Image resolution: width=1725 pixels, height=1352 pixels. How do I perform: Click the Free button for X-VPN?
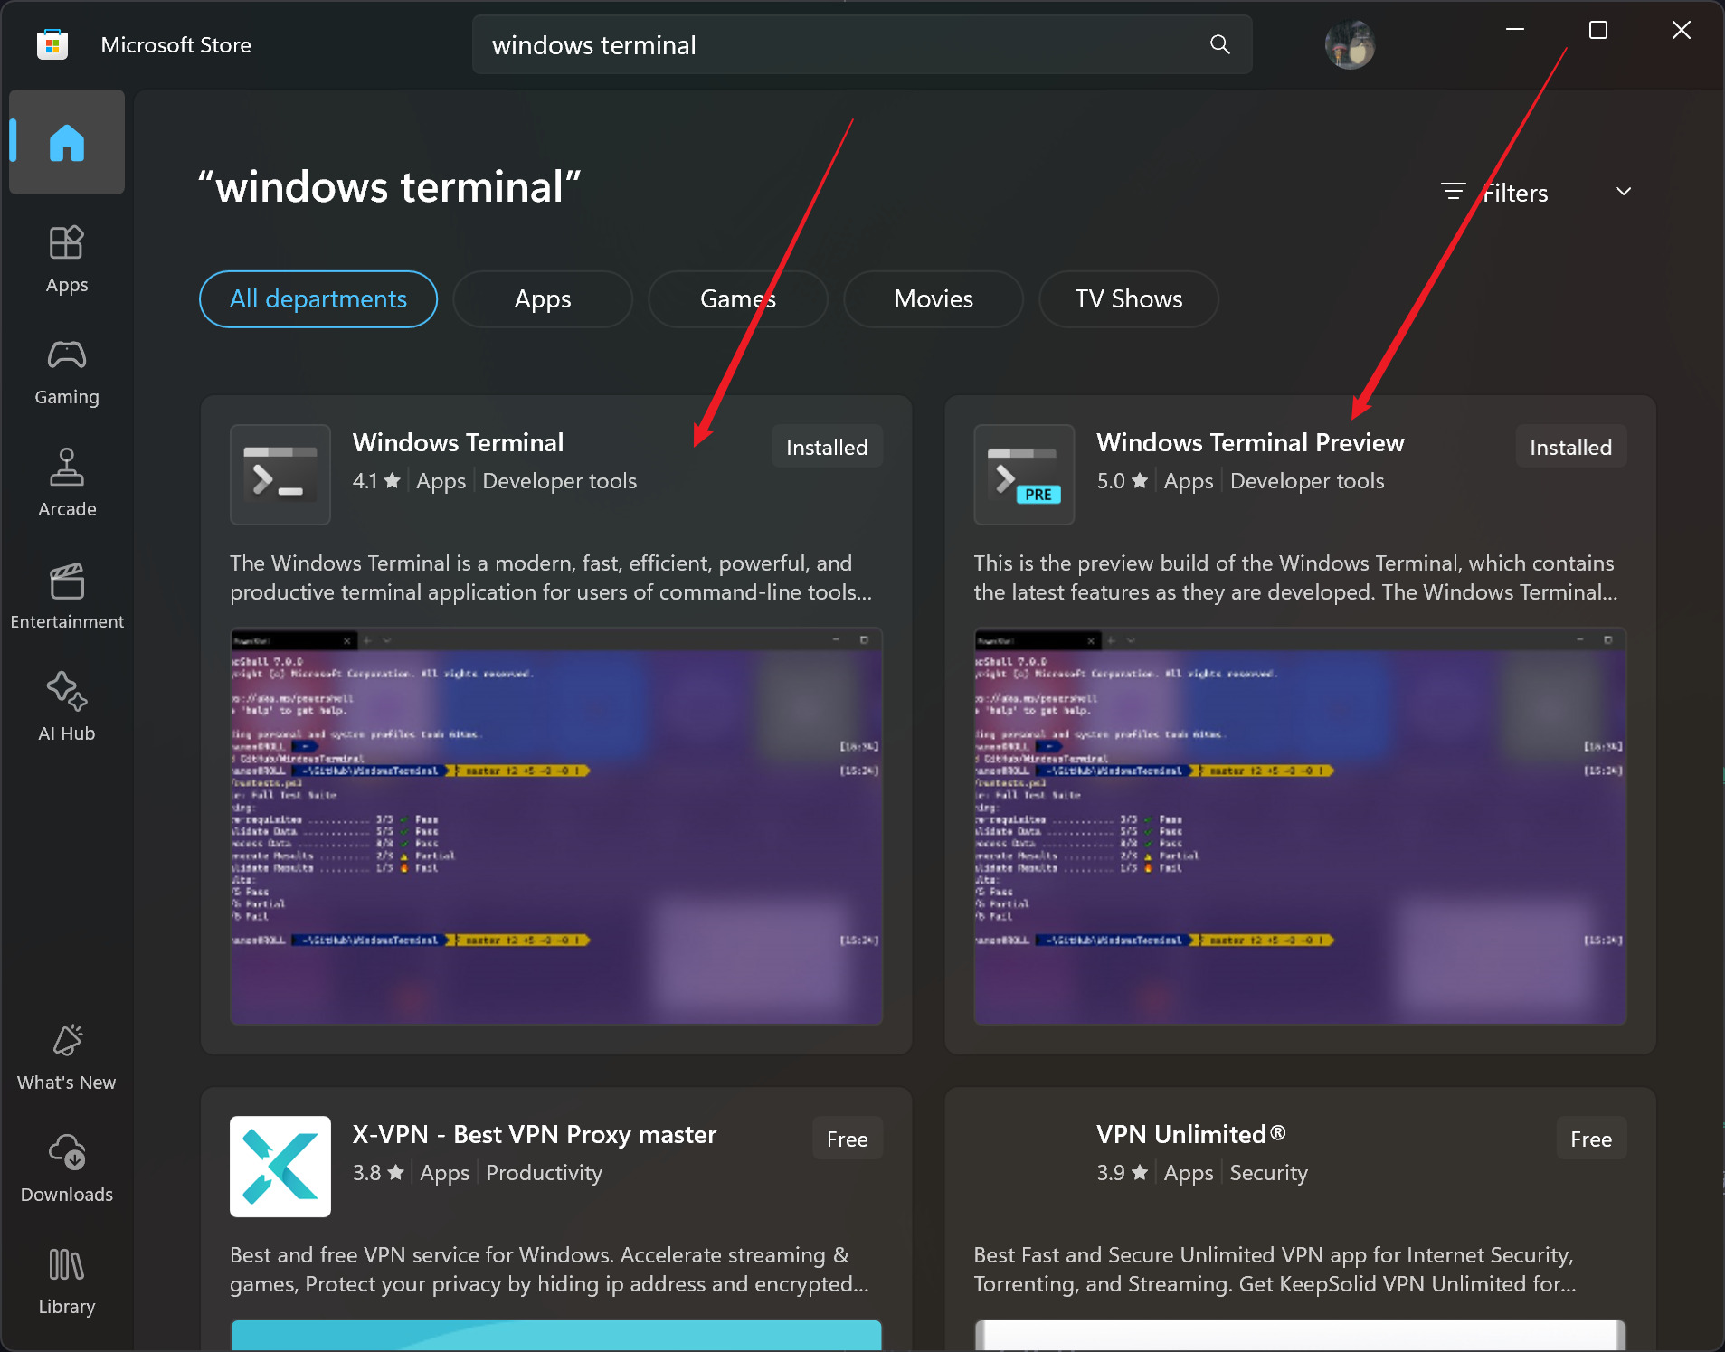point(848,1139)
